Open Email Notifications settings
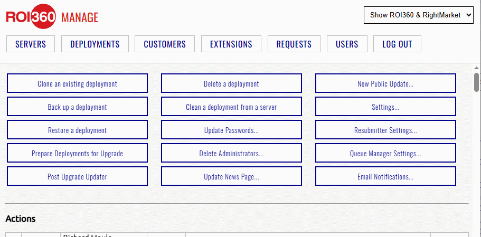 tap(385, 176)
